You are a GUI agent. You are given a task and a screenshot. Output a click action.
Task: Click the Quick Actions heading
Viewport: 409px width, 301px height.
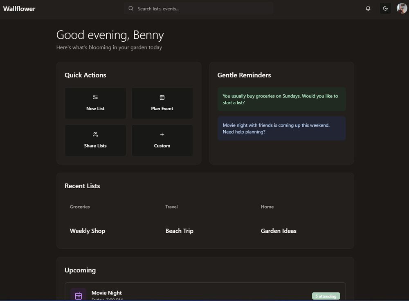click(85, 75)
